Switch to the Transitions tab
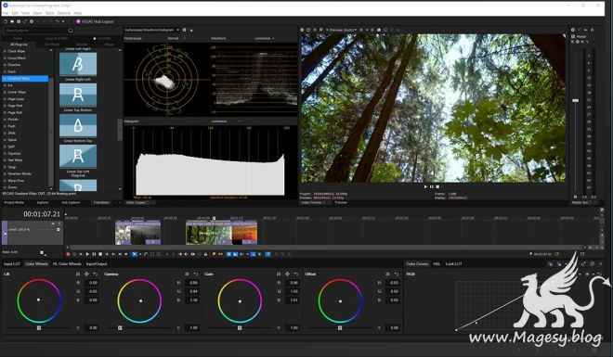The width and height of the screenshot is (613, 357). click(x=101, y=202)
